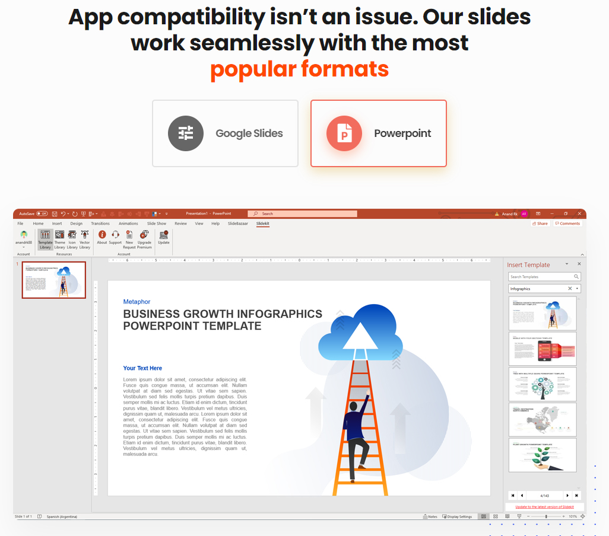Image resolution: width=609 pixels, height=536 pixels.
Task: Switch to the Design ribbon tab
Action: pos(76,224)
